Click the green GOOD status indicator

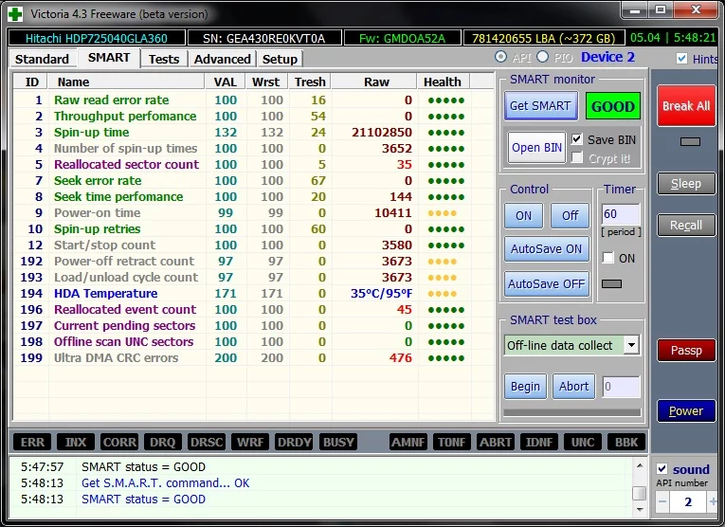pyautogui.click(x=612, y=106)
